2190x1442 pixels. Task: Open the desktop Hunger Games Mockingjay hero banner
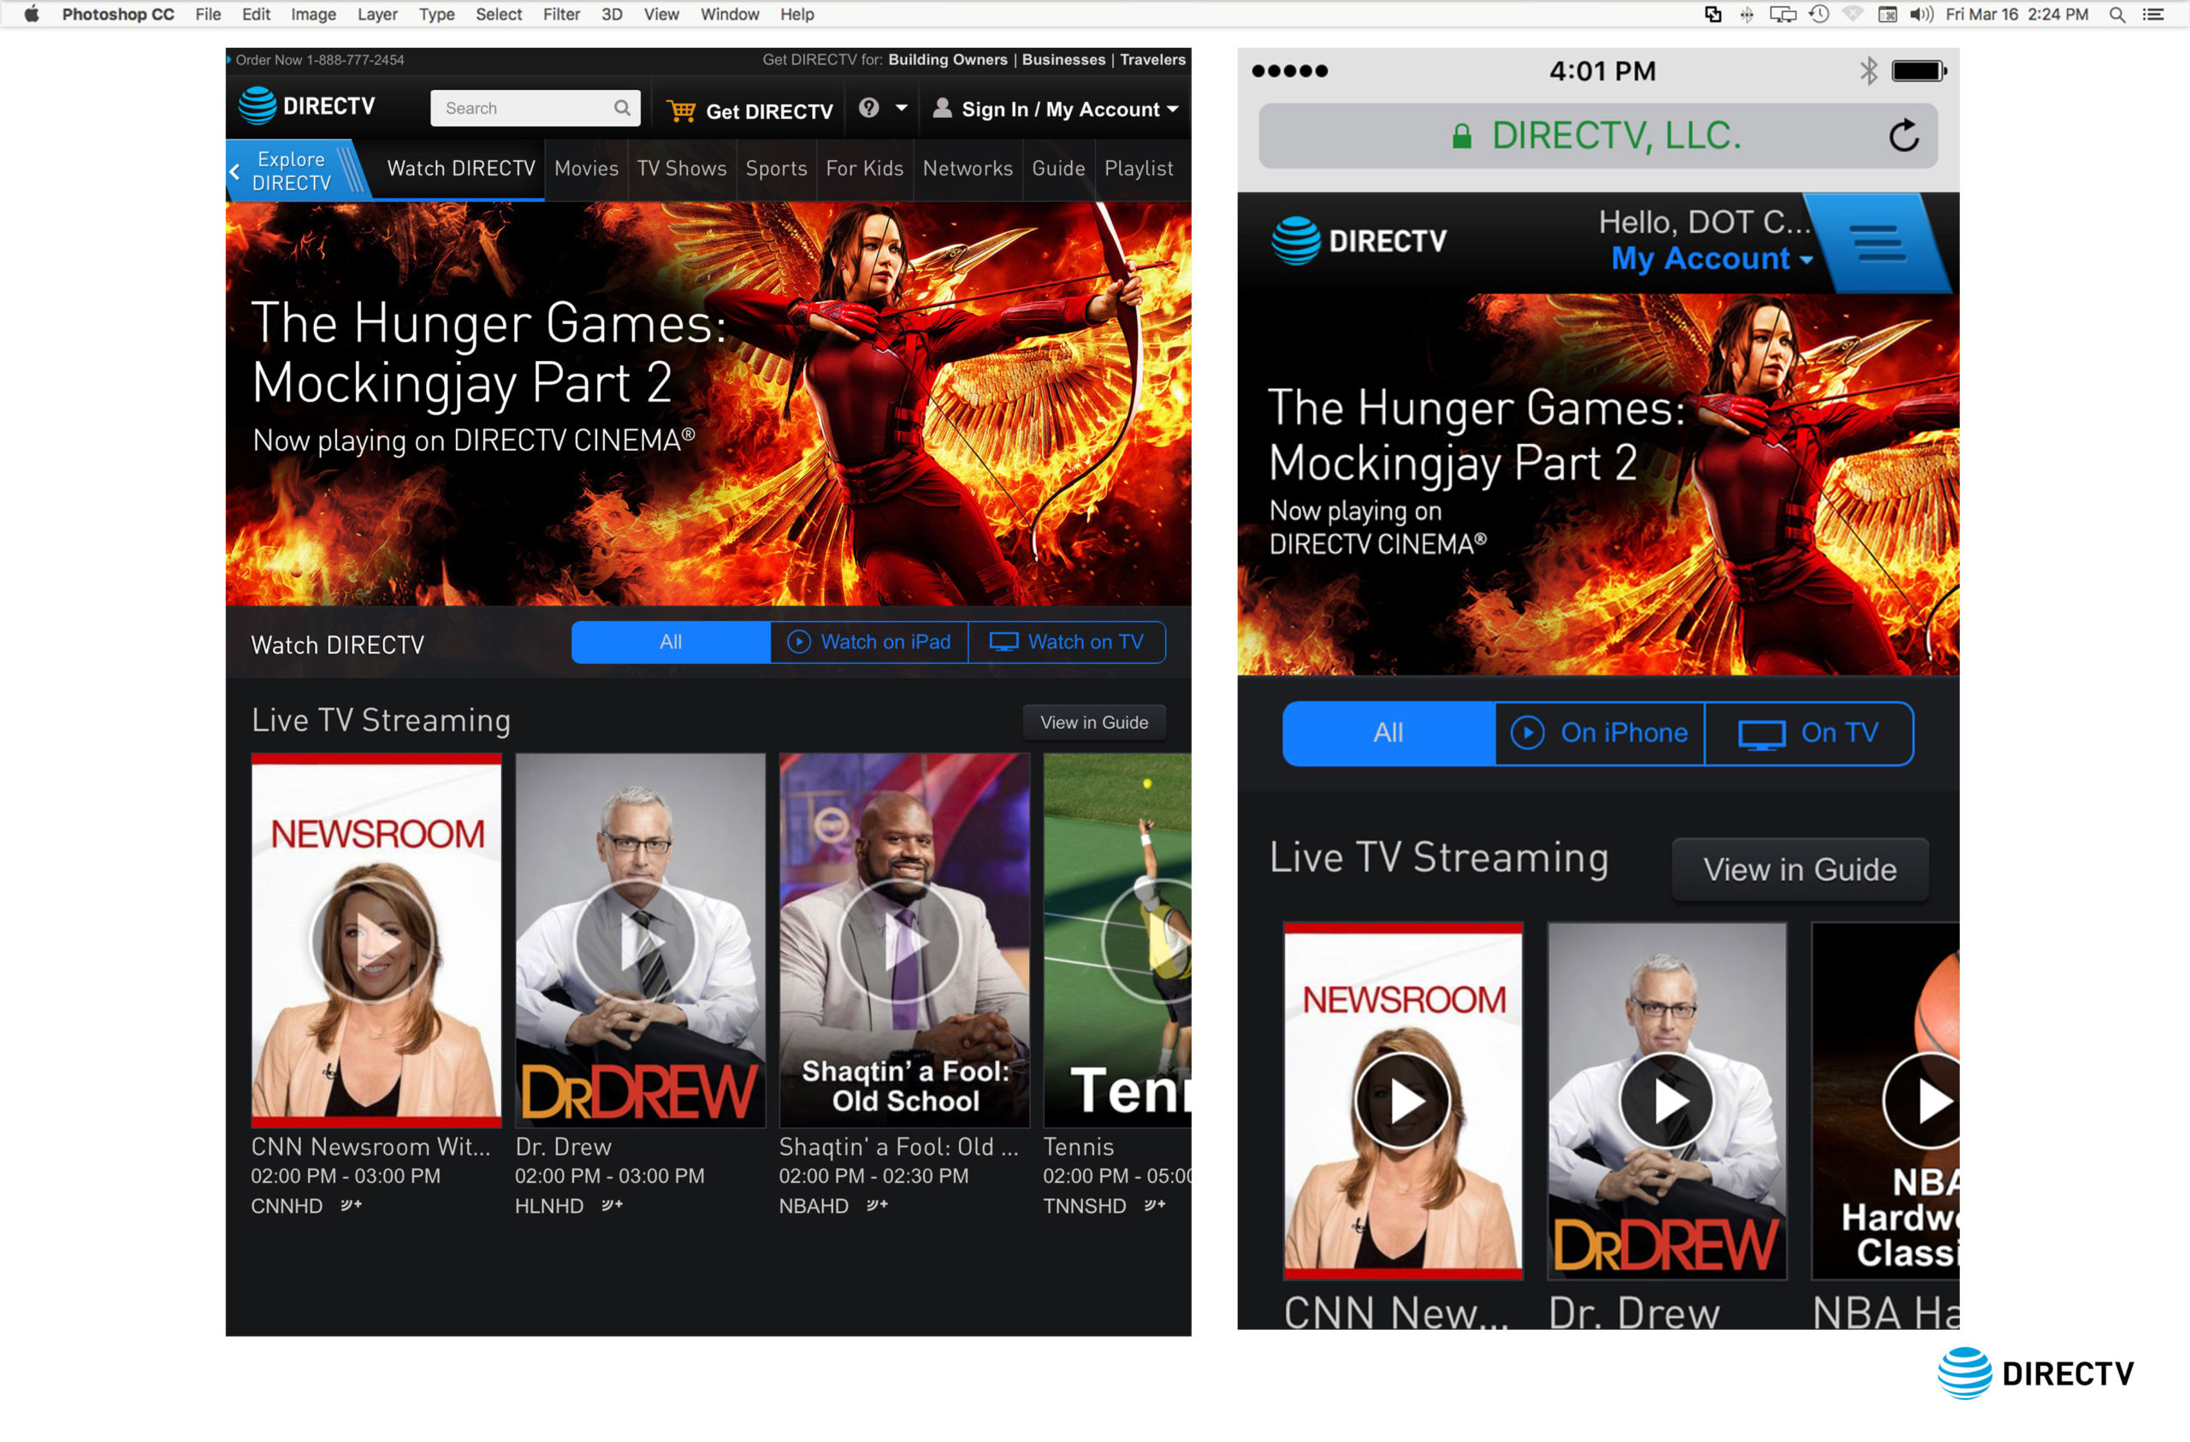pyautogui.click(x=708, y=403)
